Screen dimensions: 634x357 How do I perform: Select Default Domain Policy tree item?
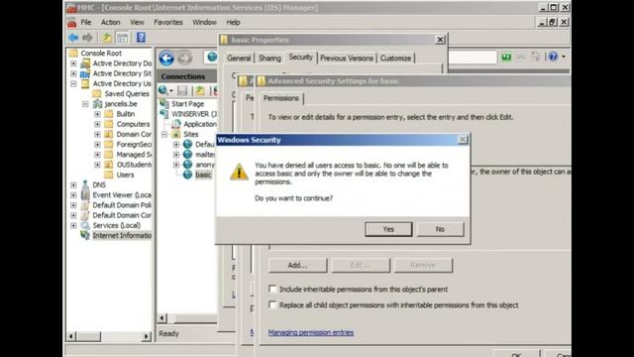pyautogui.click(x=122, y=205)
